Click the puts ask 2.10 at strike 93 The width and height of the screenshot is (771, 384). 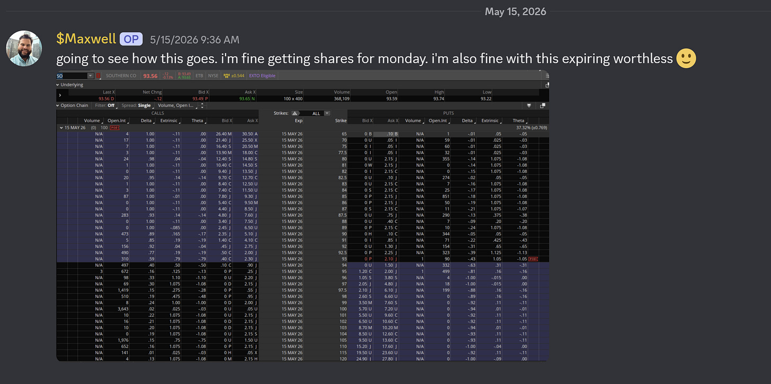point(388,259)
